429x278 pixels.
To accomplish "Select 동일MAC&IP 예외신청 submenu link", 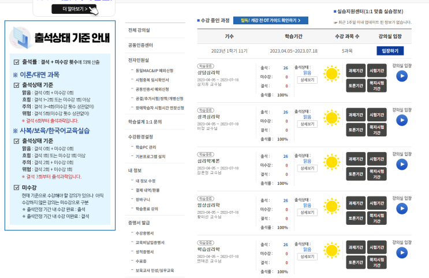I will pos(154,71).
